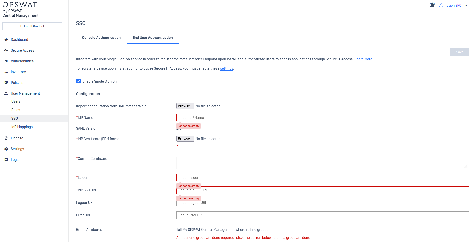Click the Logs clipboard icon
The width and height of the screenshot is (472, 242).
[6, 160]
